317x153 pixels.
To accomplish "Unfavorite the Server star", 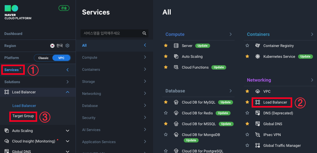I will (166, 45).
